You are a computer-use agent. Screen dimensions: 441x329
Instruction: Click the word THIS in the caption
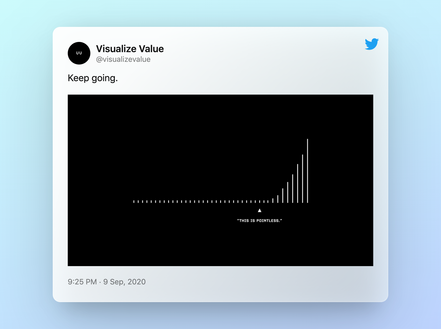pos(244,221)
